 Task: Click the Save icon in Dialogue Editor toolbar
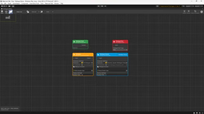2,11
